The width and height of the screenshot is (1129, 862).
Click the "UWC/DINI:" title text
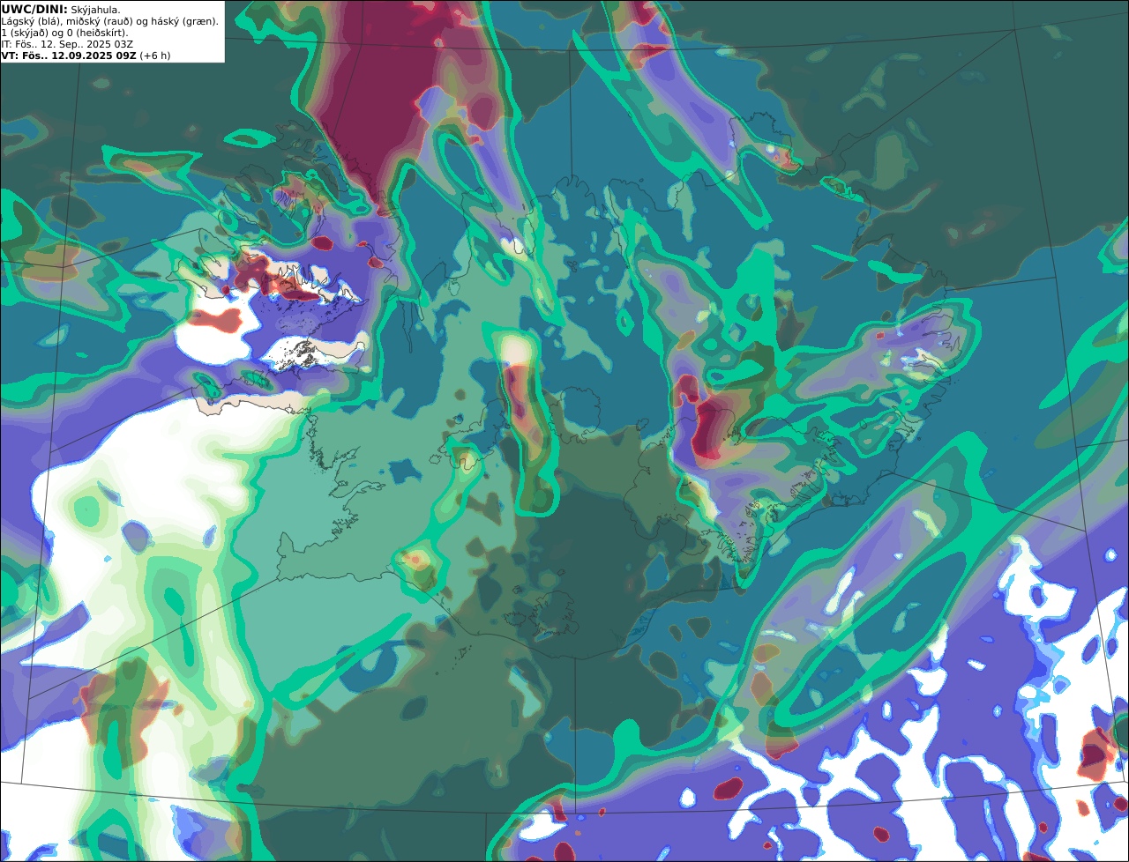34,9
